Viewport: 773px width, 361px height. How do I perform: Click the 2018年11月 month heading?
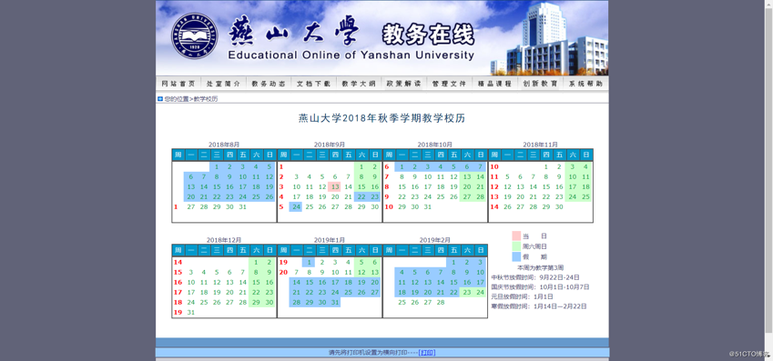pyautogui.click(x=540, y=145)
